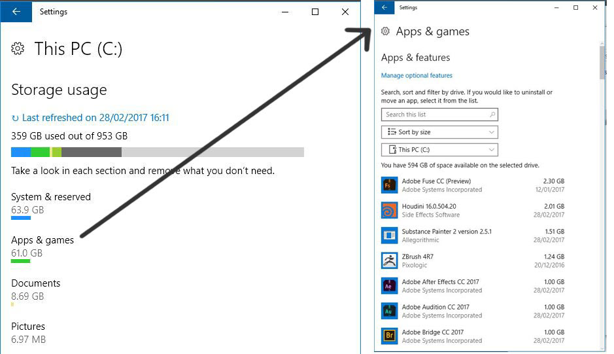Minimize the Apps & games settings window
The width and height of the screenshot is (614, 354).
coord(556,7)
